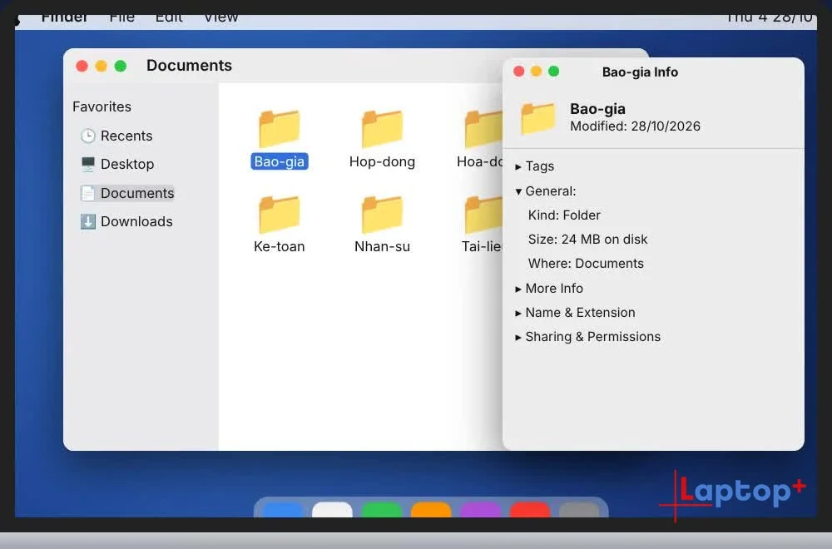The width and height of the screenshot is (832, 549).
Task: Click the Favorites sidebar heading
Action: [102, 106]
